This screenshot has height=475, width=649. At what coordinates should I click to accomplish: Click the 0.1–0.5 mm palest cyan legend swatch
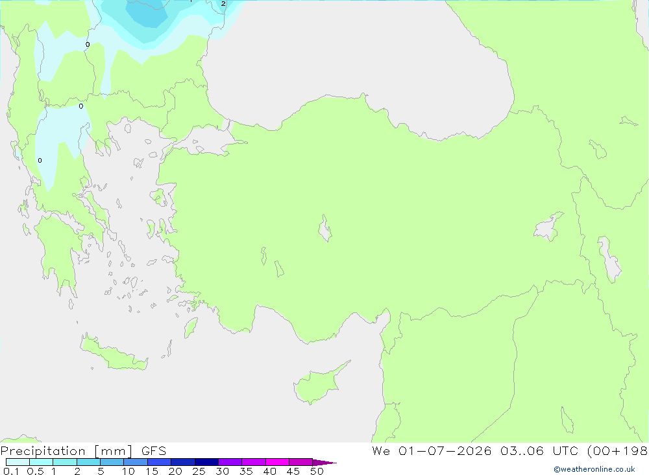[x=18, y=462]
